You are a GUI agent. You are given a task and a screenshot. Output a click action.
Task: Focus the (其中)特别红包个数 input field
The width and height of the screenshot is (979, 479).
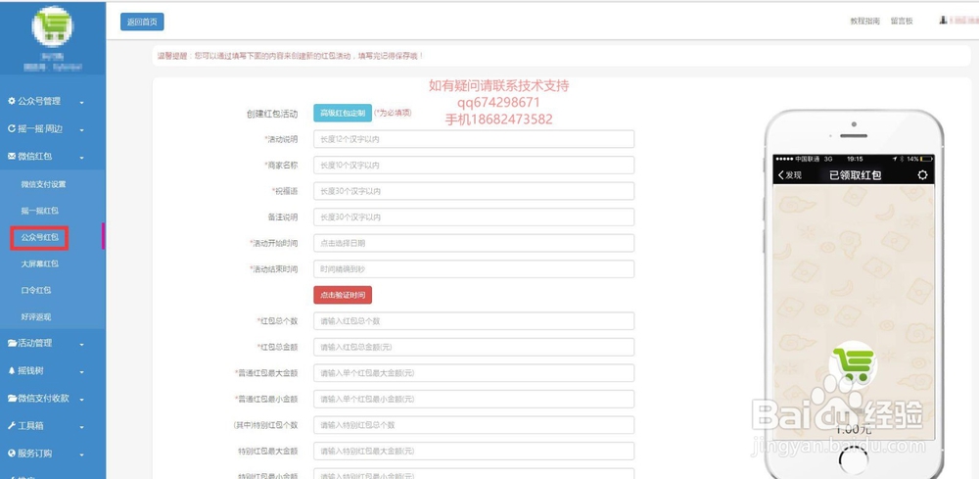[x=473, y=425]
